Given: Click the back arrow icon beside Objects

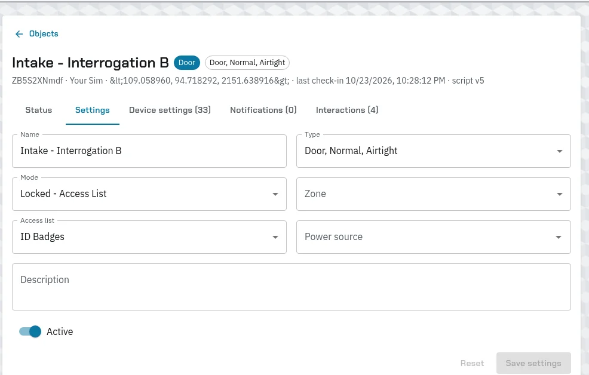Looking at the screenshot, I should pyautogui.click(x=19, y=34).
